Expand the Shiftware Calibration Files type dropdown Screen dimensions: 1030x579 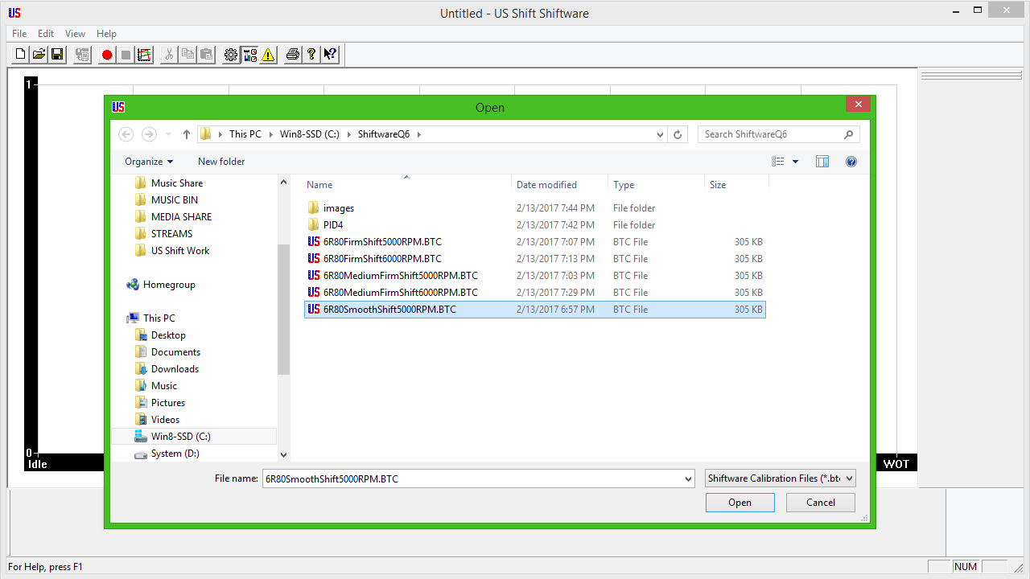click(850, 478)
